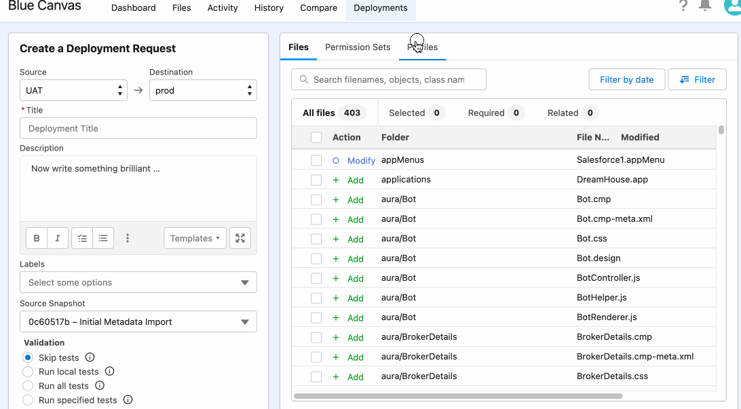Check the select-all files header checkbox
The width and height of the screenshot is (741, 409).
click(x=316, y=138)
